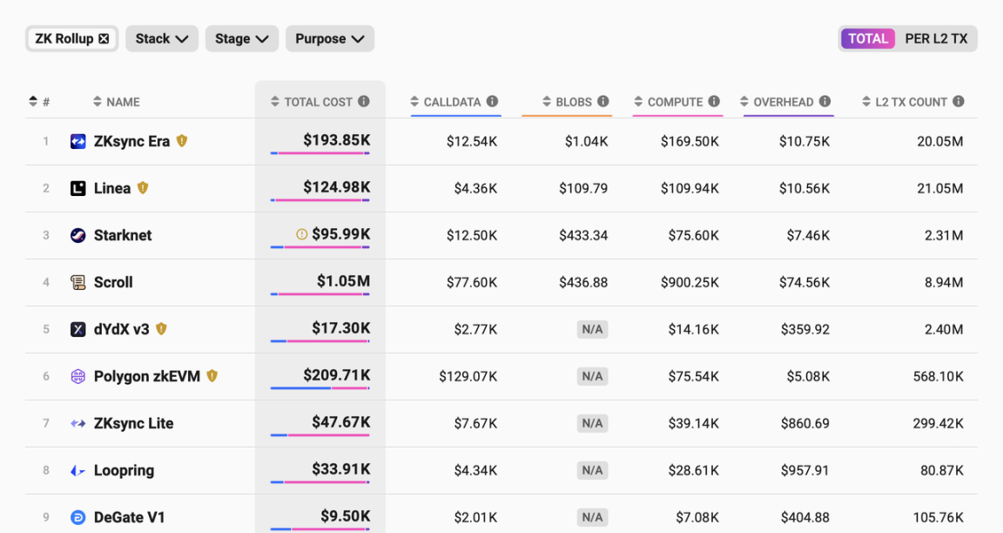Sort by L2 TX COUNT column
Screen dimensions: 1003x533
(x=904, y=102)
